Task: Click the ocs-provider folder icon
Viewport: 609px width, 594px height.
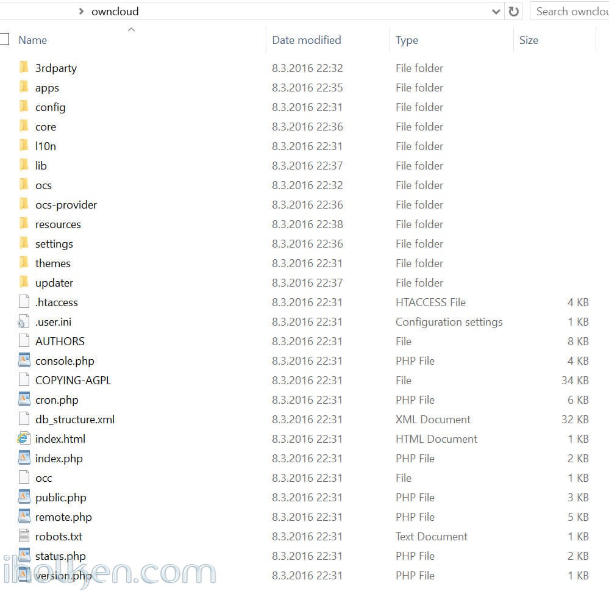Action: click(x=24, y=204)
